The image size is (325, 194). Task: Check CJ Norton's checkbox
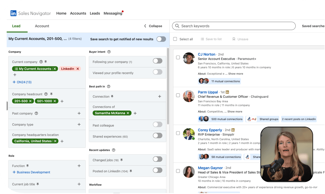pyautogui.click(x=178, y=58)
